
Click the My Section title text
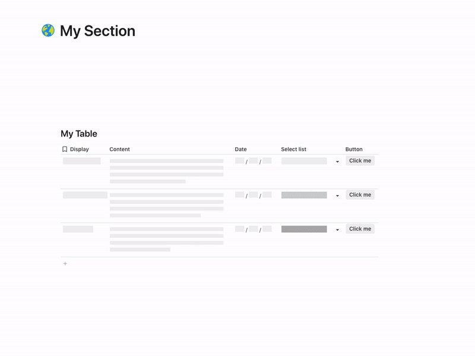[97, 31]
